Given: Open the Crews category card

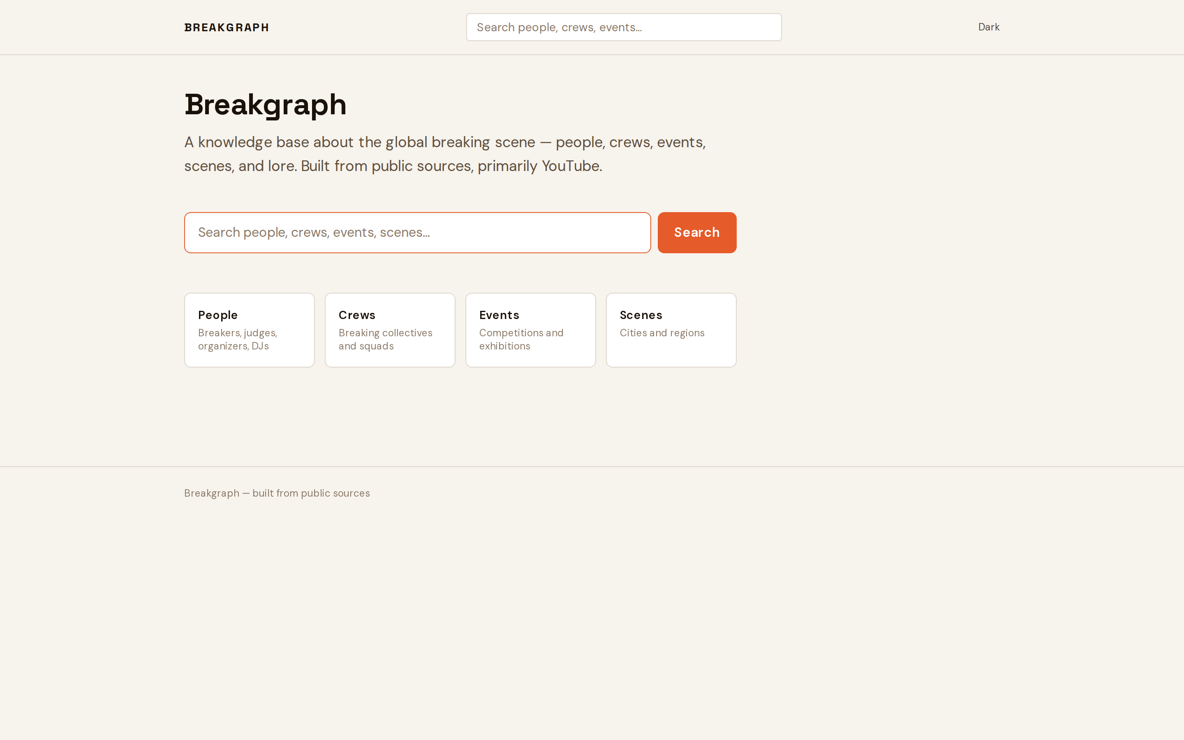Looking at the screenshot, I should click(390, 329).
